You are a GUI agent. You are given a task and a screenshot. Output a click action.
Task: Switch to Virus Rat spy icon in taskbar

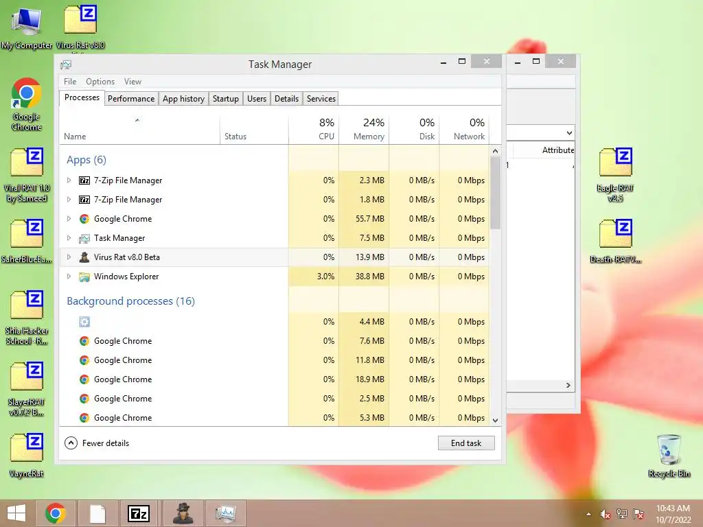[183, 513]
